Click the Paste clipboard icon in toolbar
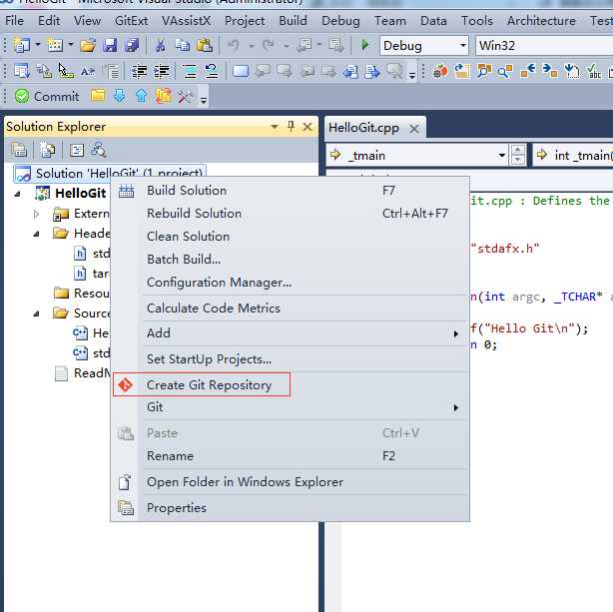 (x=205, y=46)
